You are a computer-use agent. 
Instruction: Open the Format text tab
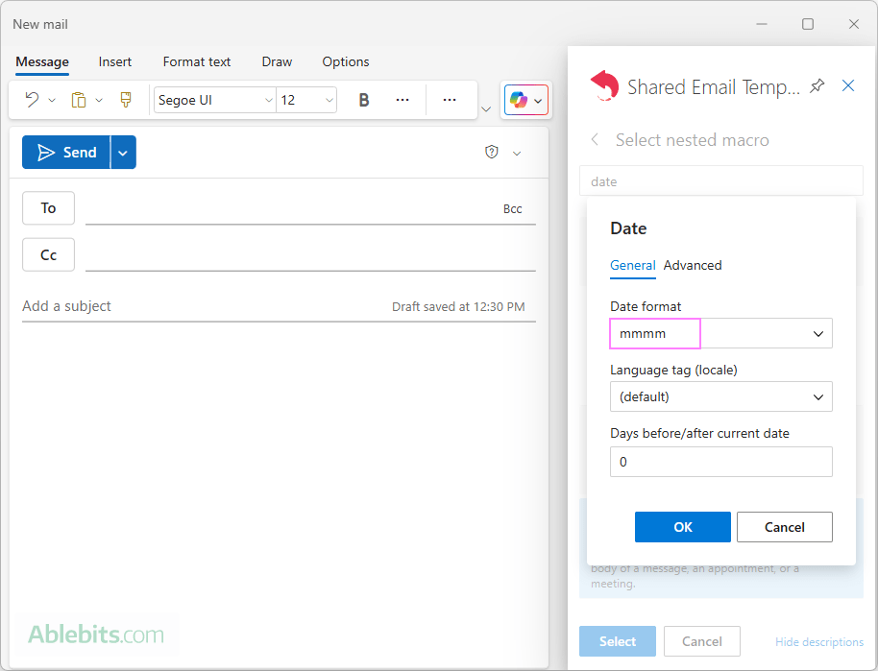click(197, 61)
